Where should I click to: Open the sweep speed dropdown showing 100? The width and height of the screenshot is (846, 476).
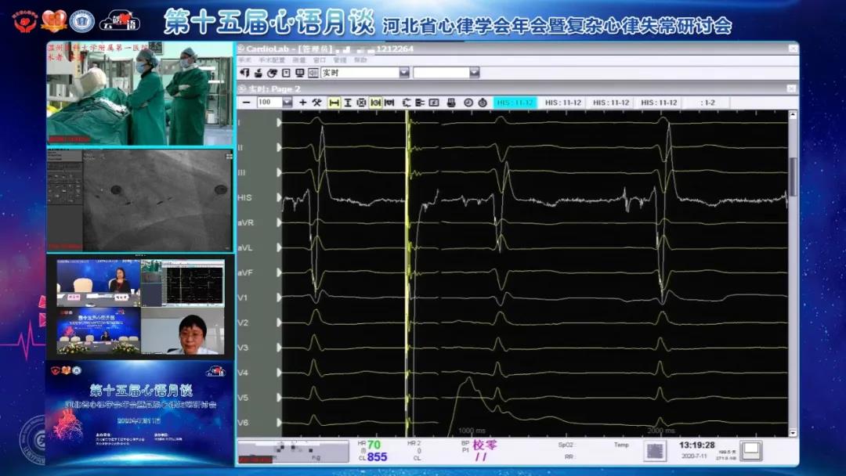pos(287,103)
